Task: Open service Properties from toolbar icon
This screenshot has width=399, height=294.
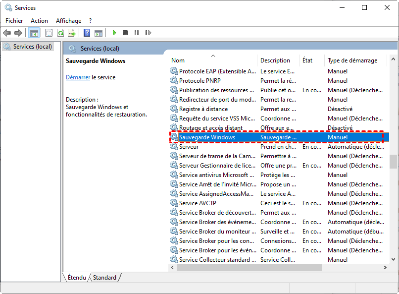Action: click(x=49, y=33)
